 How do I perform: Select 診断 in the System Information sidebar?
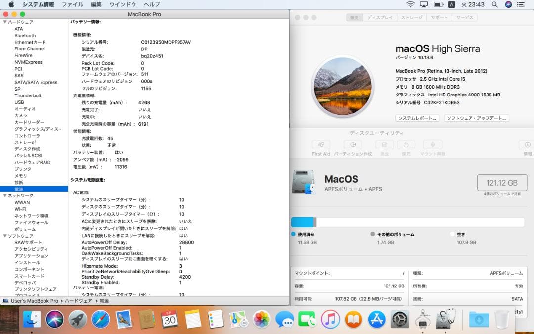19,182
